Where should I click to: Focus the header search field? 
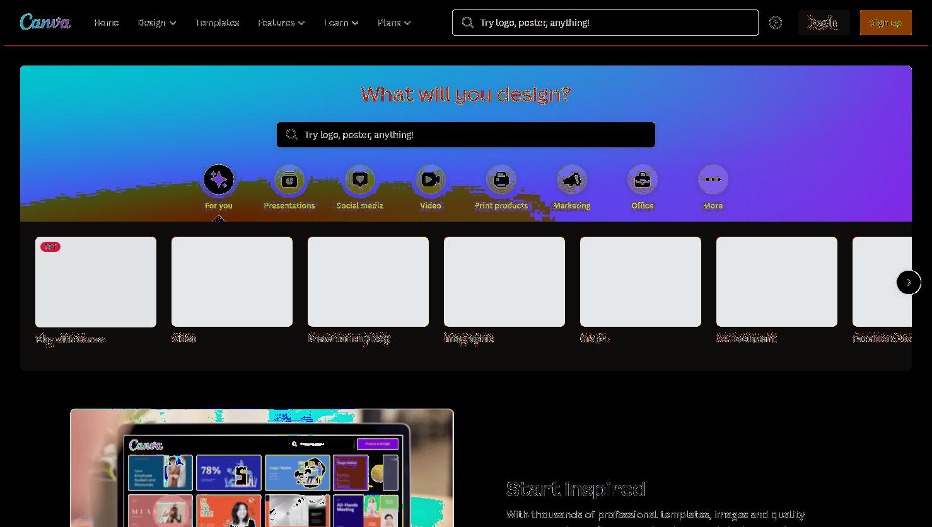tap(605, 23)
